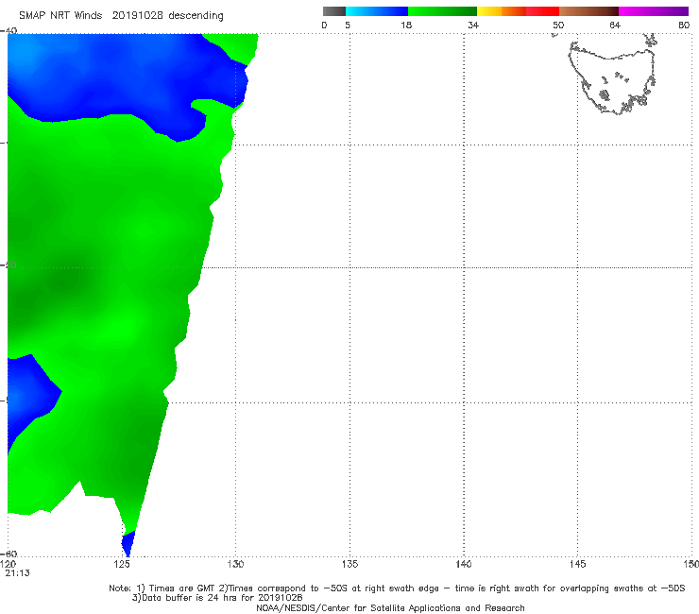This screenshot has height=614, width=699.
Task: Click the color scale label '5'
Action: tap(348, 26)
